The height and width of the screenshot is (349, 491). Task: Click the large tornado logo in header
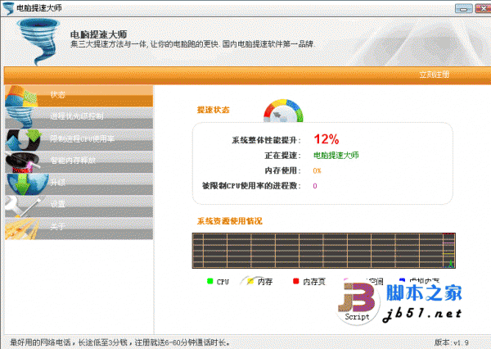point(38,41)
